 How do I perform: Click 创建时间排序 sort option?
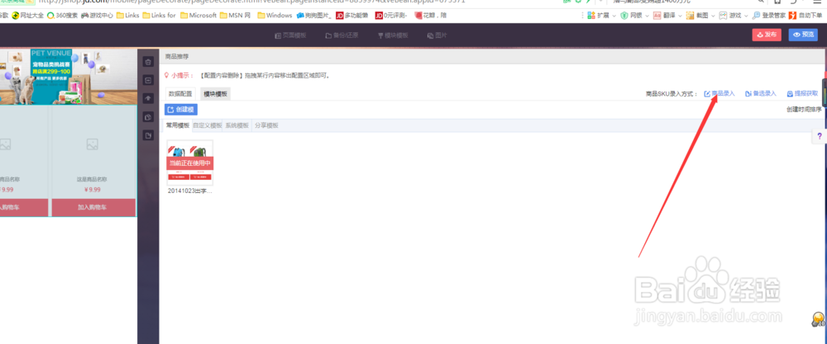(x=804, y=110)
